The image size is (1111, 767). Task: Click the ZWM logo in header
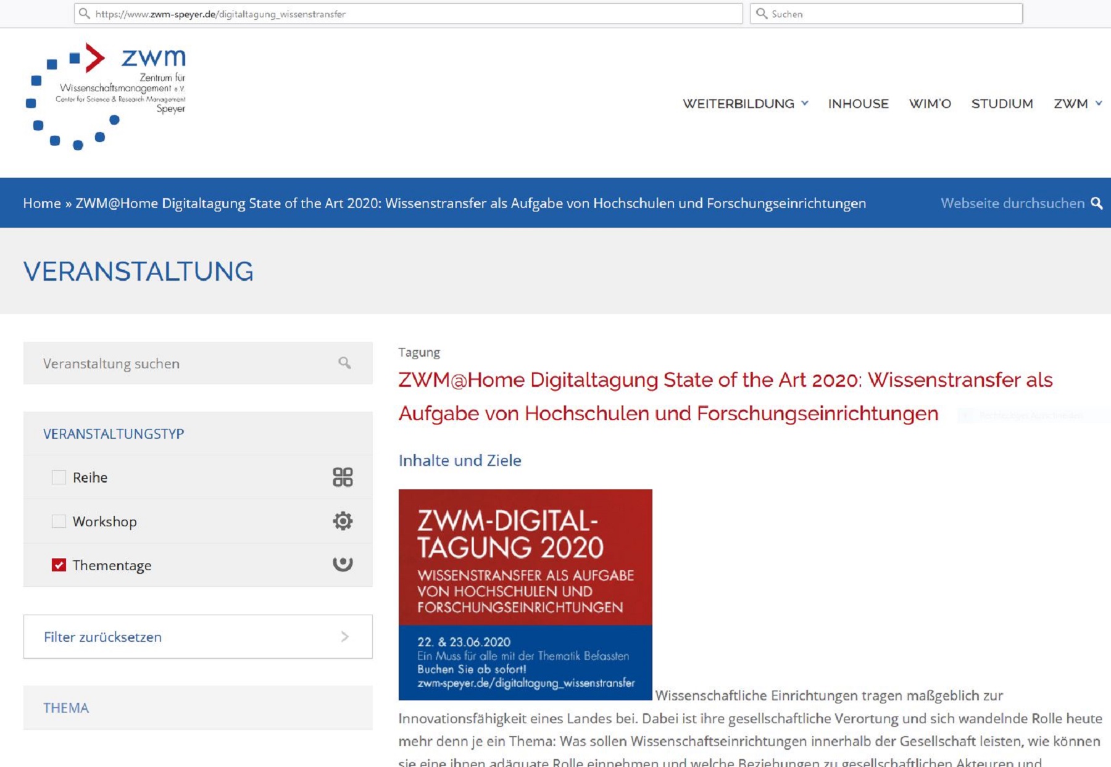click(x=106, y=96)
